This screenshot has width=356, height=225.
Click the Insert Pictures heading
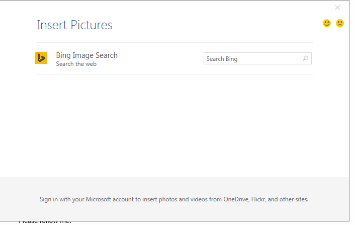(x=74, y=25)
